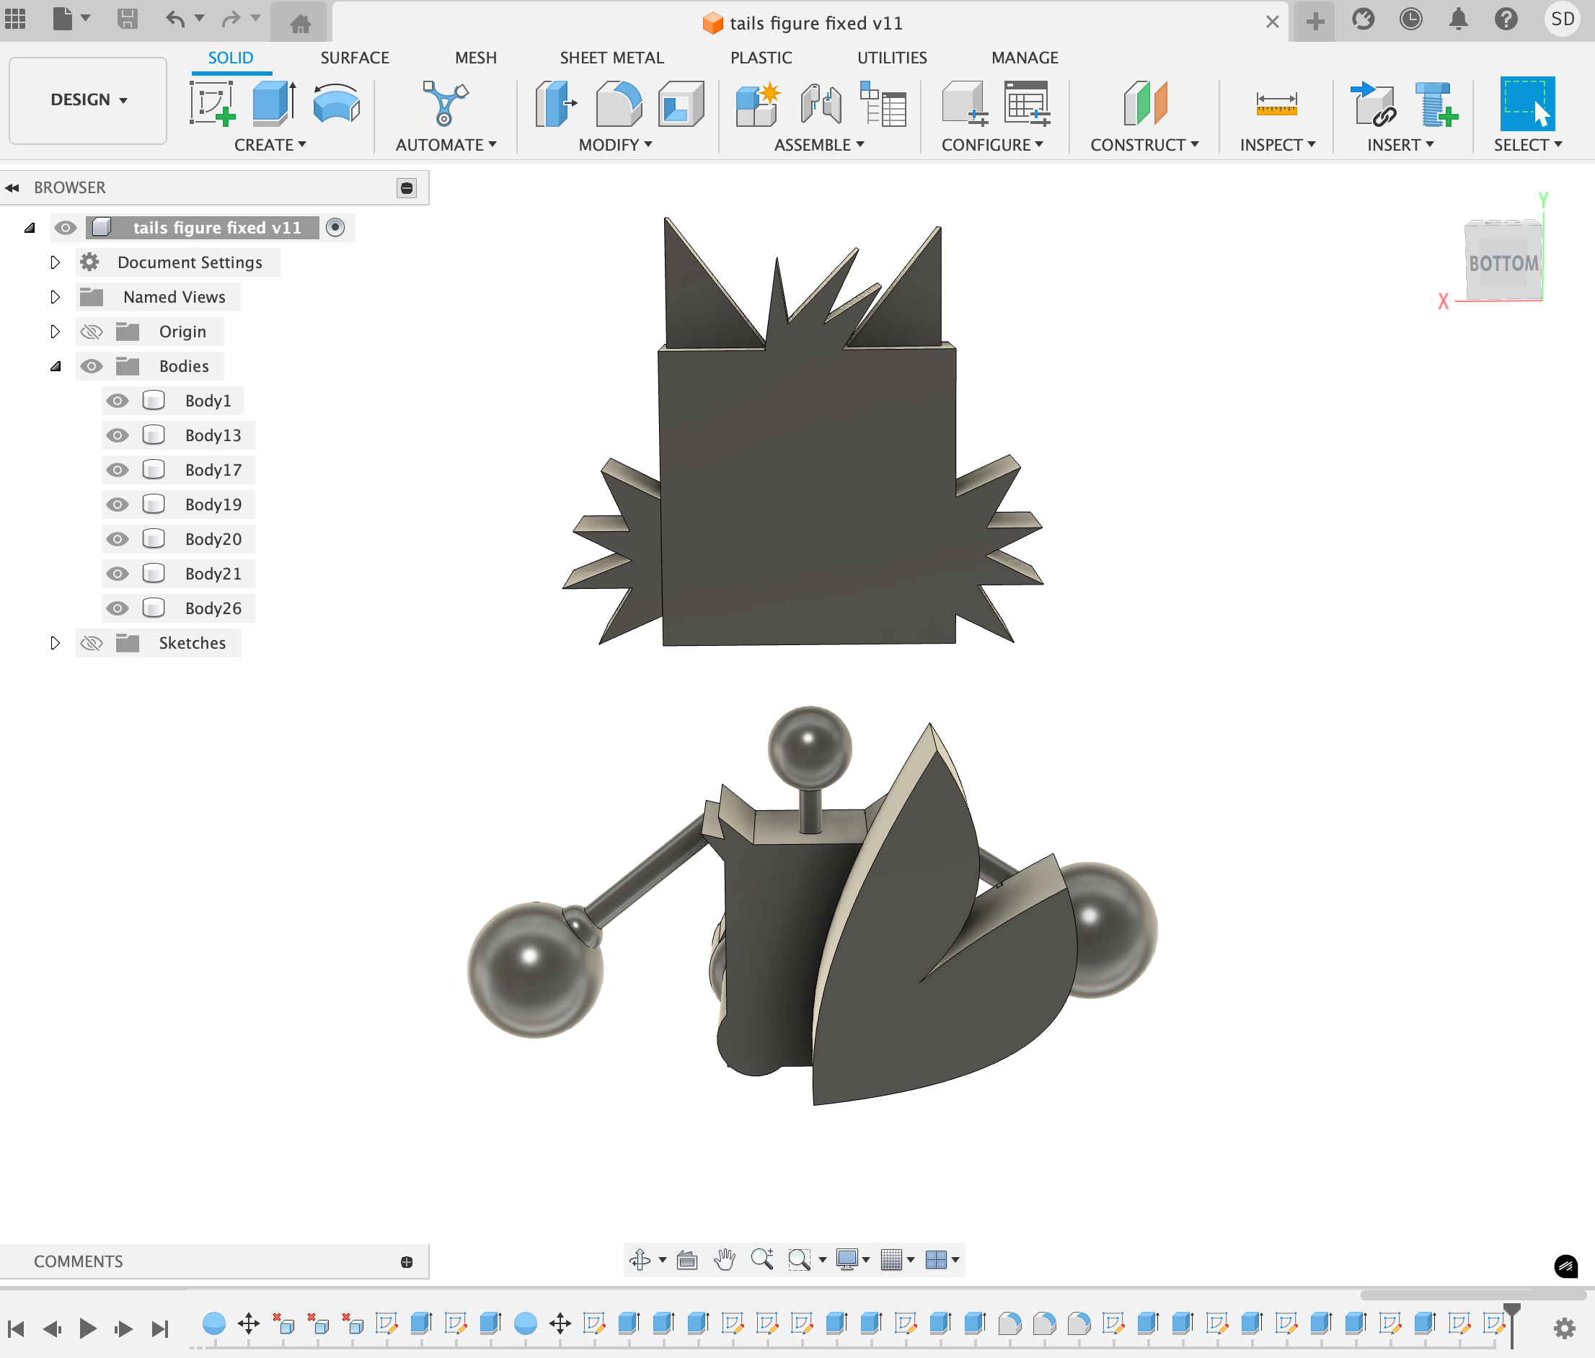Screen dimensions: 1595x1358
Task: Select the Create Sketch tool
Action: [212, 103]
